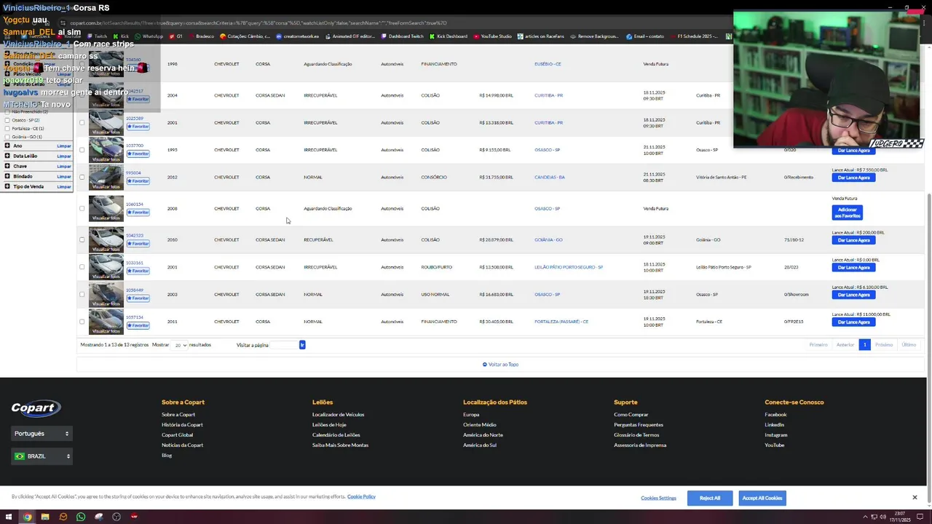932x524 pixels.
Task: Favorite lot 1042523 with star button
Action: point(138,244)
